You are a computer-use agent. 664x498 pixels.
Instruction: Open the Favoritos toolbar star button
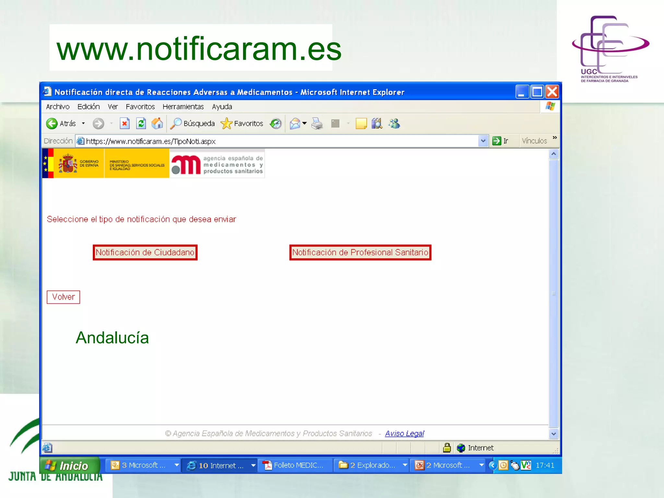pos(242,124)
